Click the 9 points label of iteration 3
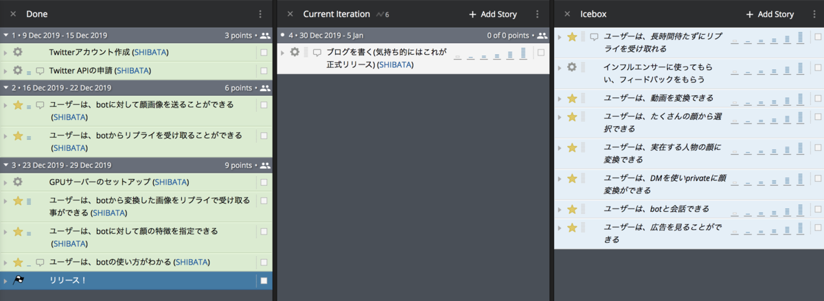The width and height of the screenshot is (824, 301). [x=240, y=165]
